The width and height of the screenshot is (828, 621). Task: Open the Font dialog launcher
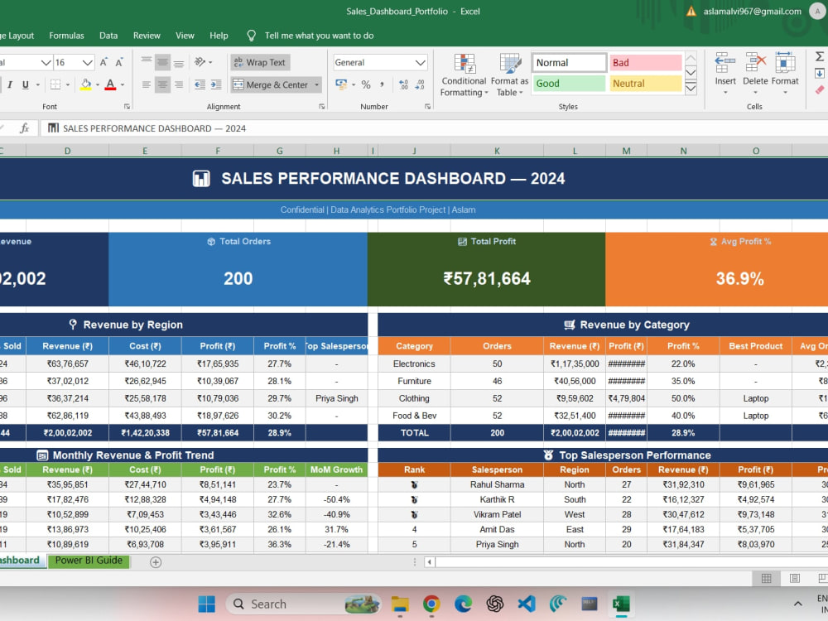coord(127,107)
